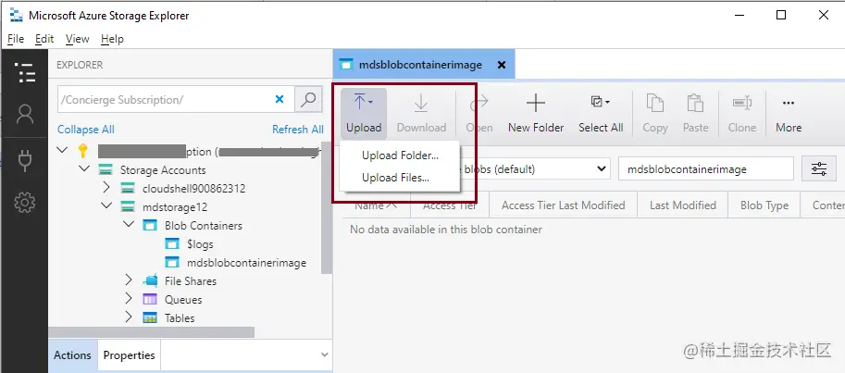
Task: Click the Download toolbar button
Action: (421, 113)
